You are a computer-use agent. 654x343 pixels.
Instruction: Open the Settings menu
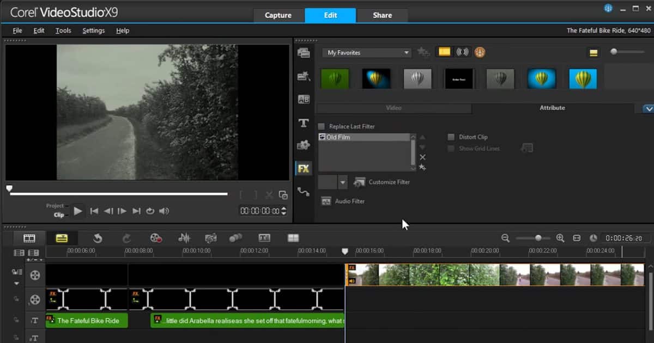coord(93,30)
